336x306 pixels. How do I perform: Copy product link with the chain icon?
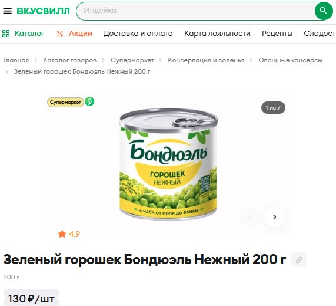click(299, 260)
